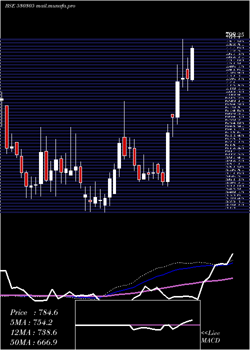
Task: Click the last white candlestick on the far right
Action: tap(192, 63)
